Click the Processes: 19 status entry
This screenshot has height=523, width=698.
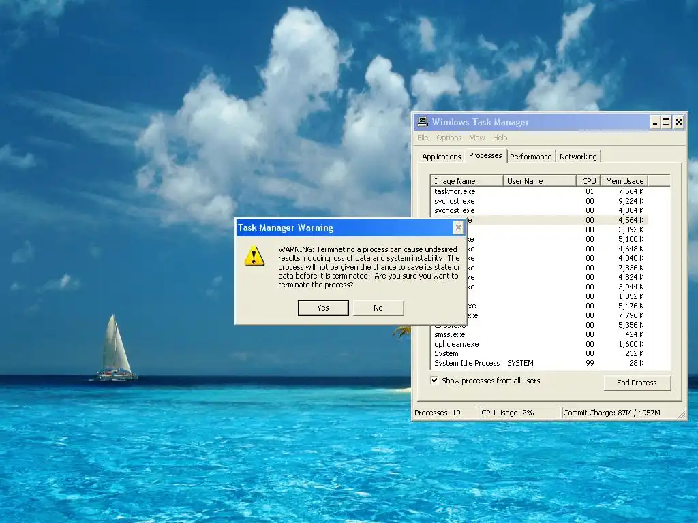(x=446, y=413)
